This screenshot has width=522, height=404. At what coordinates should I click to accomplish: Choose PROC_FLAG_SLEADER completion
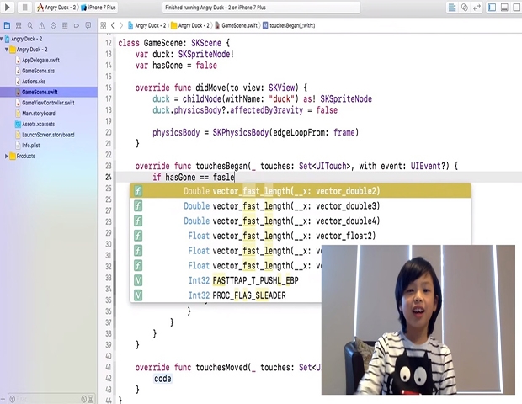coord(226,295)
